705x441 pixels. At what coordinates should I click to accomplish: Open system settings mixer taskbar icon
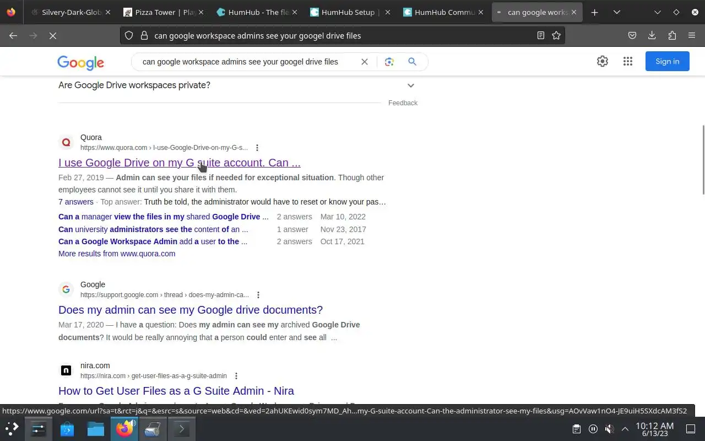38,428
